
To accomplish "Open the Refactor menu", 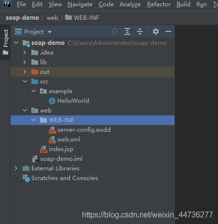I will 159,4.
